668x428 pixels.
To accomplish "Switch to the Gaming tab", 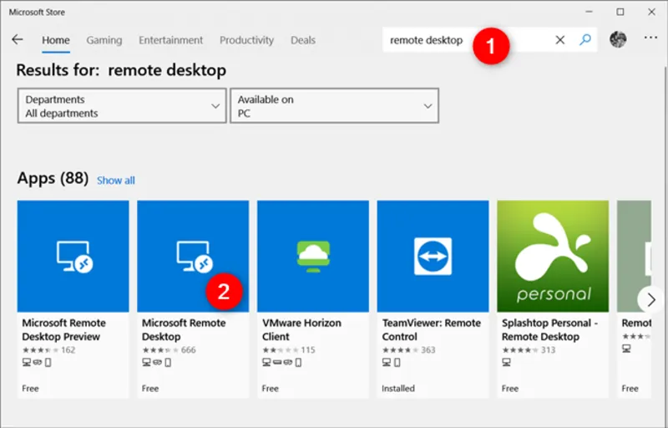I will [104, 40].
